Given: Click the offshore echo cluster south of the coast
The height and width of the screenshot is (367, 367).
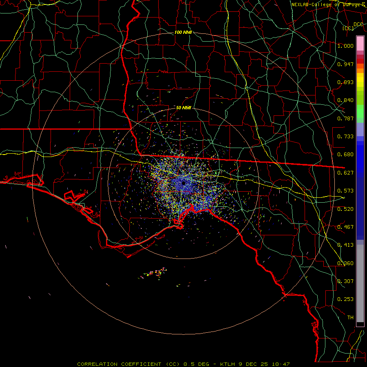Looking at the screenshot, I should (x=153, y=273).
